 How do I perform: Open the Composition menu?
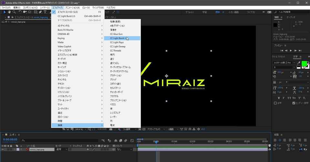tap(30, 7)
